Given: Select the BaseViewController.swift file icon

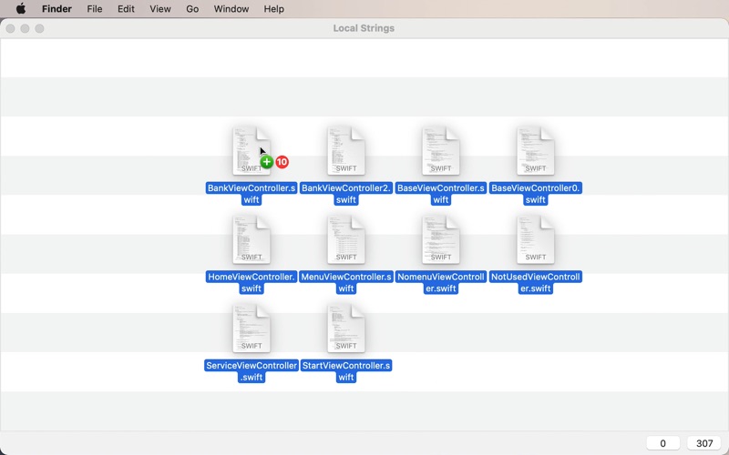Looking at the screenshot, I should coord(441,151).
